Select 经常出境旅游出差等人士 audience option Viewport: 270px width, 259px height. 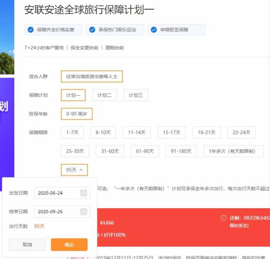pos(92,76)
